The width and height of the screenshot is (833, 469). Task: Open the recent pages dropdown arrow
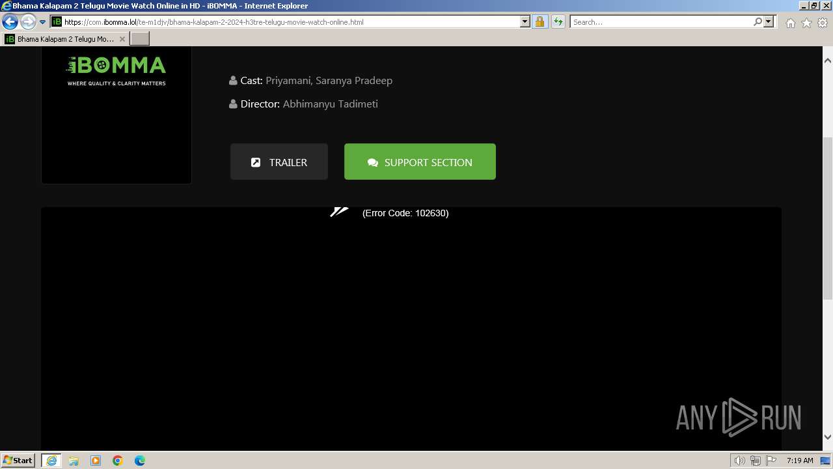pyautogui.click(x=43, y=22)
